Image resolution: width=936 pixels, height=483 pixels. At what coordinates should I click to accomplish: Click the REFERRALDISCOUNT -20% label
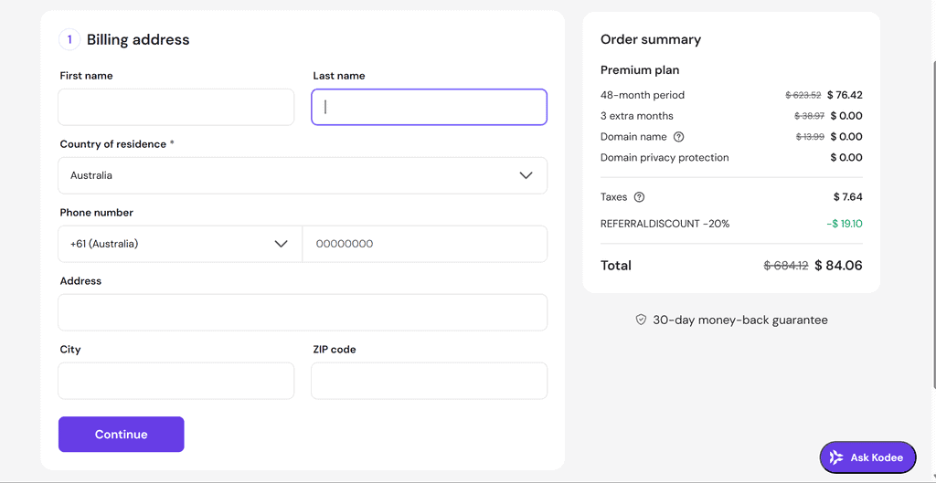tap(665, 224)
